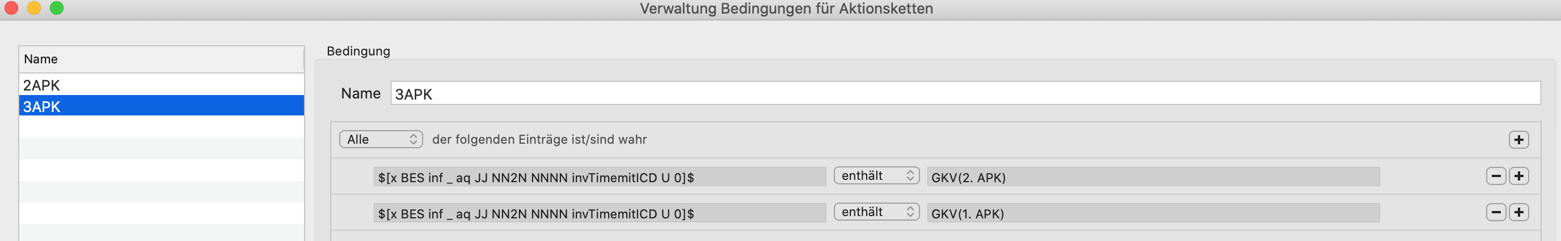
Task: Click the value field containing GKV(1. APK)
Action: 1153,213
